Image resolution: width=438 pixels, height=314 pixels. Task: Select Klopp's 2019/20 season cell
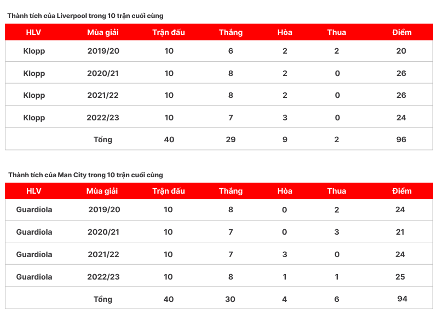pyautogui.click(x=103, y=51)
